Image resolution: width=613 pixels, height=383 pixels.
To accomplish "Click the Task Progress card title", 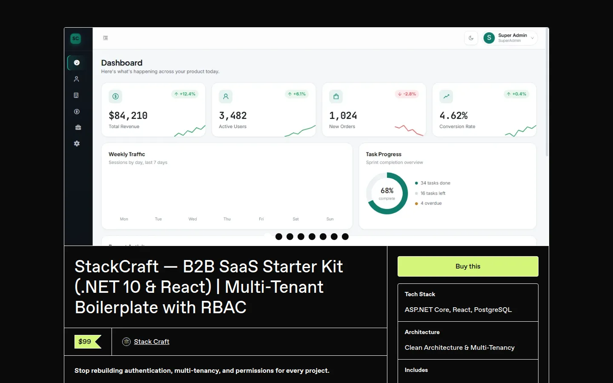I will pos(384,154).
